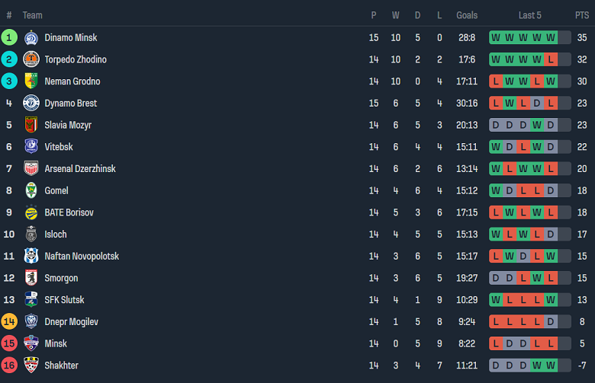This screenshot has height=383, width=595.
Task: Click the BATE Borisov club badge
Action: (x=31, y=212)
